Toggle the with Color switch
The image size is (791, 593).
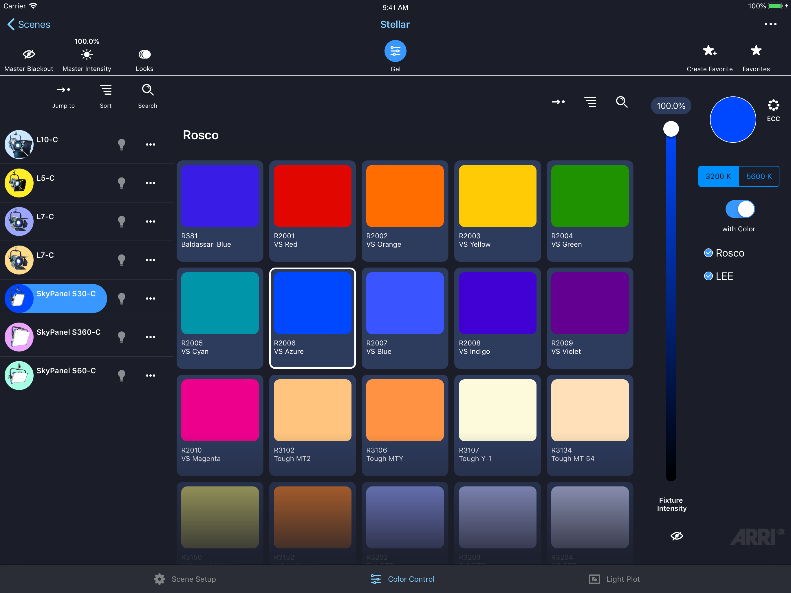point(740,209)
